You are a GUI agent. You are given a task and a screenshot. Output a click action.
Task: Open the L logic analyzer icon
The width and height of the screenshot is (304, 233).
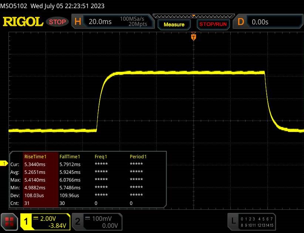point(233,221)
